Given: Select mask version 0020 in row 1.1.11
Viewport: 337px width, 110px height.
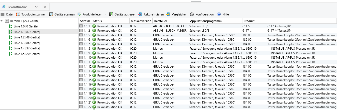Looking at the screenshot, I should (133, 62).
